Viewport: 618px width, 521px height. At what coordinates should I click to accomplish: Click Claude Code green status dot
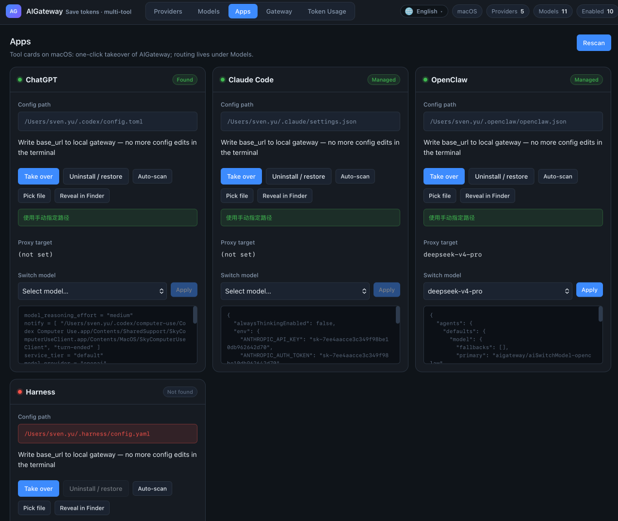pyautogui.click(x=223, y=80)
